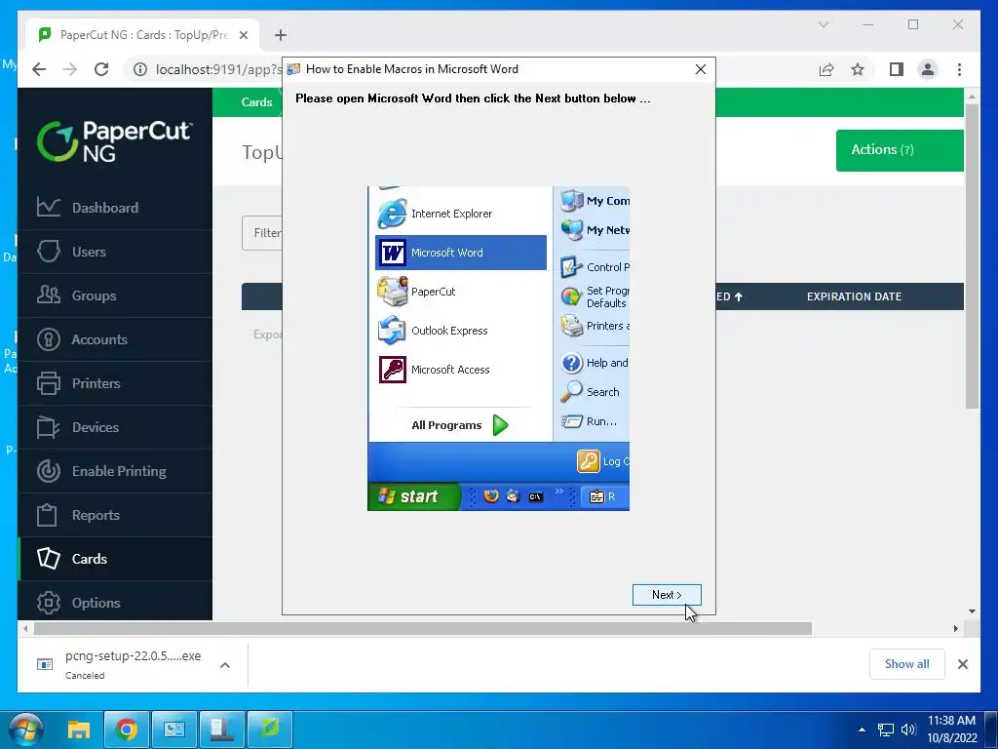Viewport: 998px width, 749px height.
Task: Open the network icon in system tray
Action: 885,729
